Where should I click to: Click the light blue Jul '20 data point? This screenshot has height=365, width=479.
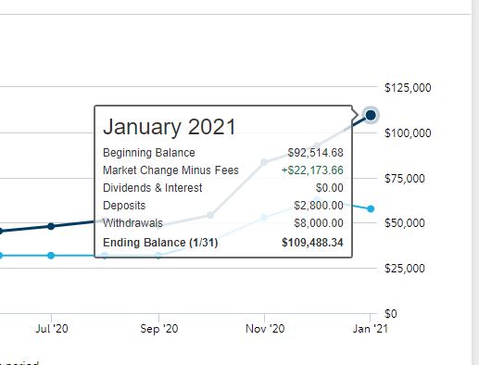[51, 256]
